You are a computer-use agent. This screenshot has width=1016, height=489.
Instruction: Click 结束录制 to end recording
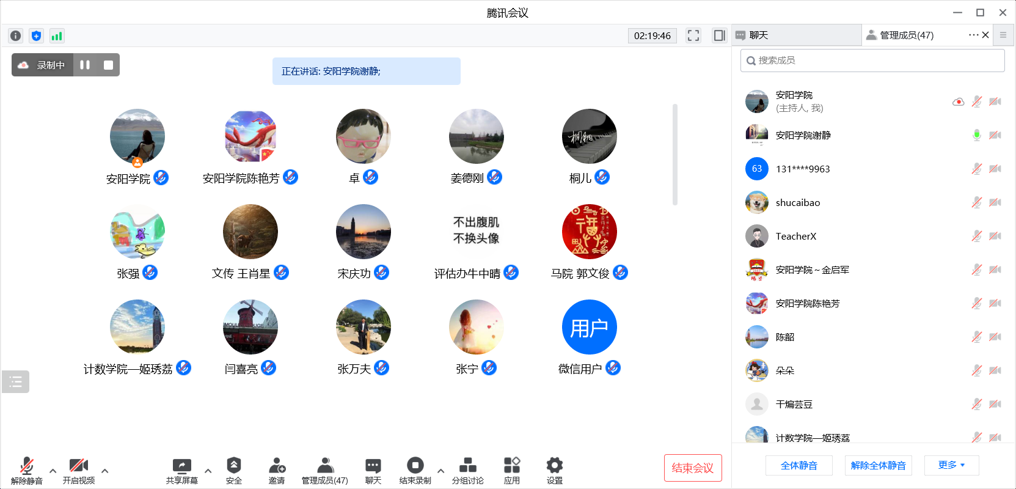click(415, 471)
